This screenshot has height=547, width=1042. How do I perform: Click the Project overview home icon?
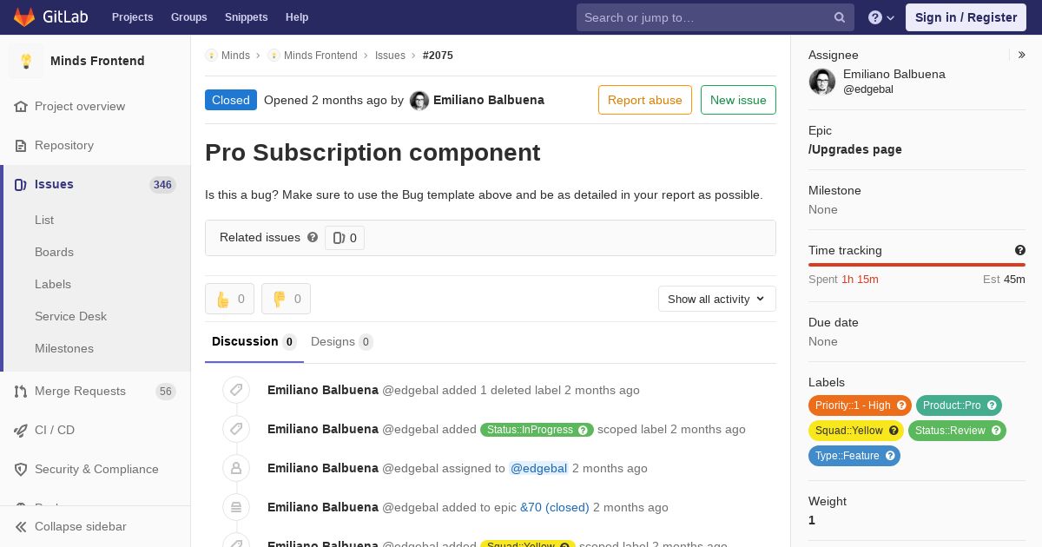pyautogui.click(x=21, y=106)
